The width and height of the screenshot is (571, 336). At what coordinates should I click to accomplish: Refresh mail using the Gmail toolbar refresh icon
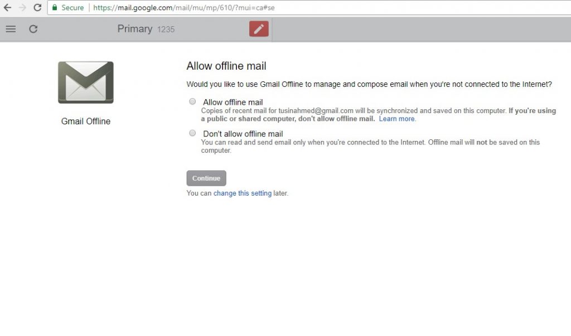coord(33,29)
